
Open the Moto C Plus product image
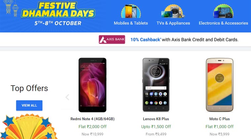[220, 85]
